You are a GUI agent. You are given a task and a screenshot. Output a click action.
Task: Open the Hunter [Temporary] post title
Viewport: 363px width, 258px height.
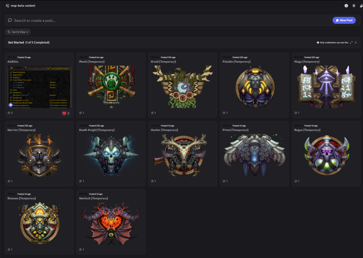(164, 130)
